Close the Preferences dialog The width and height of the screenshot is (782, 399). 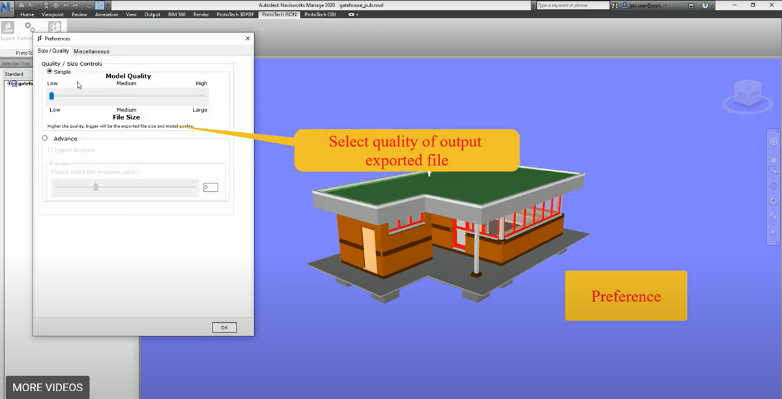[x=247, y=38]
